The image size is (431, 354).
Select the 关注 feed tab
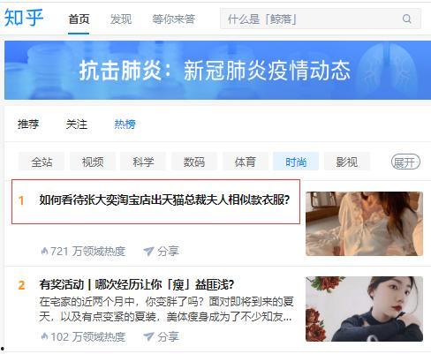[x=77, y=124]
